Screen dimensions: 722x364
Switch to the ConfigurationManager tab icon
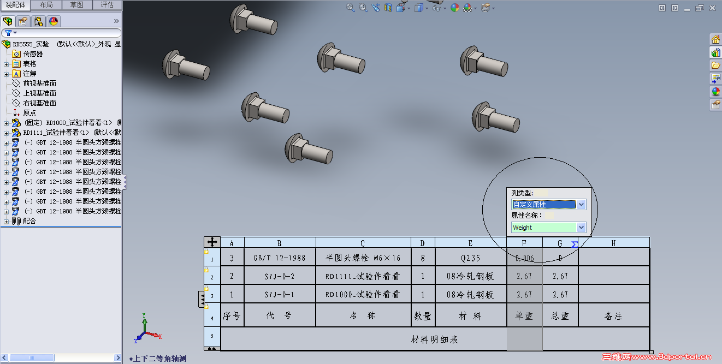[x=38, y=21]
